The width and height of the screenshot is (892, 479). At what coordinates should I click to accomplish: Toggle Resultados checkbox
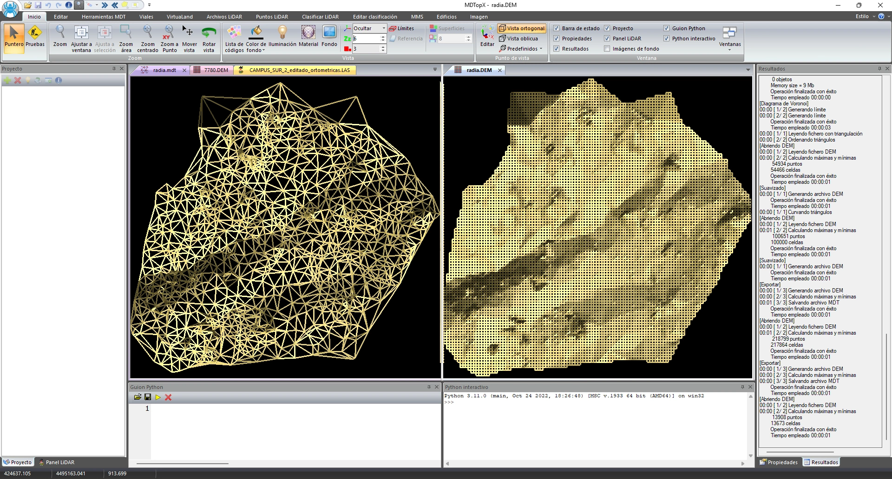pyautogui.click(x=556, y=49)
